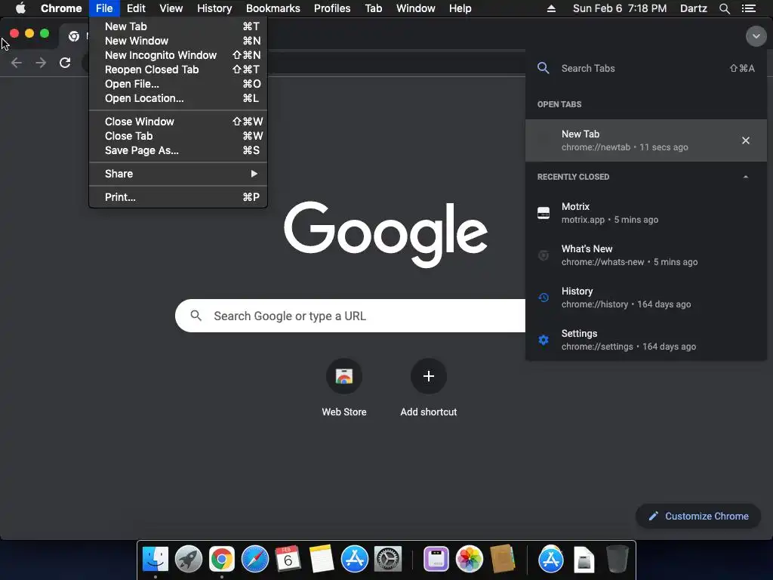This screenshot has height=580, width=773.
Task: Select Reopen Closed Tab
Action: click(x=178, y=69)
